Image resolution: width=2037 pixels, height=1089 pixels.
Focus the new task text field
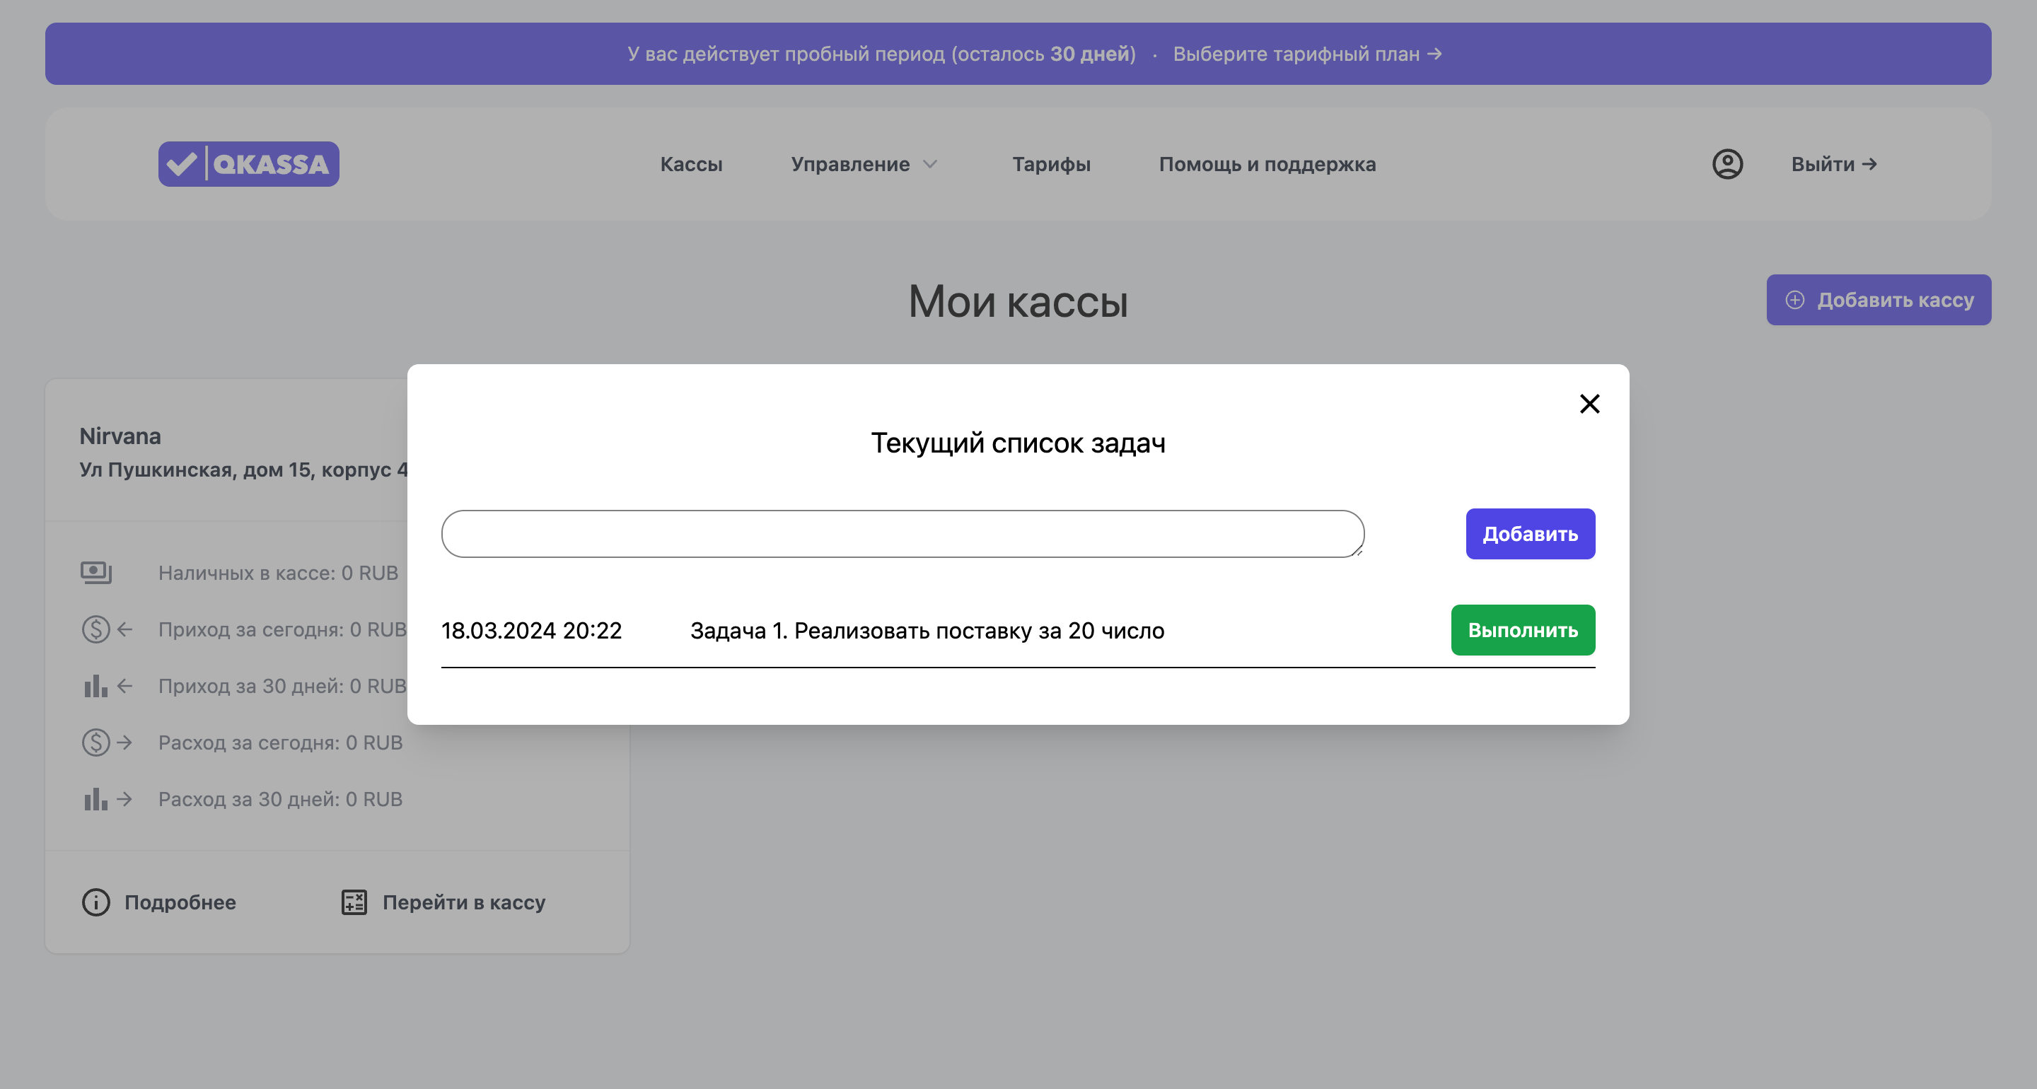(903, 534)
